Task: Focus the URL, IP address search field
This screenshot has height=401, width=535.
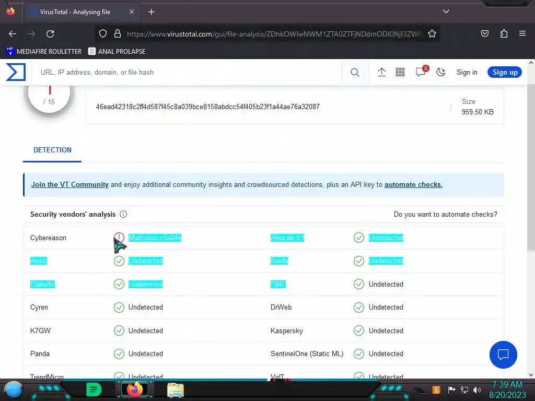Action: click(x=187, y=72)
